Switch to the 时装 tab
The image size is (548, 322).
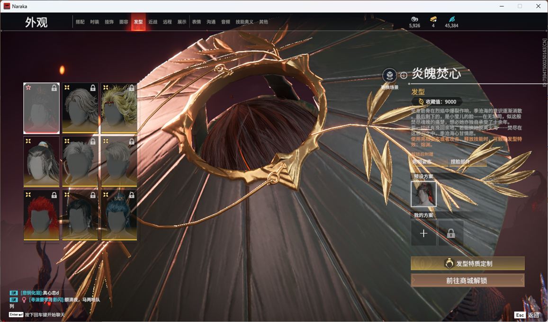point(95,22)
